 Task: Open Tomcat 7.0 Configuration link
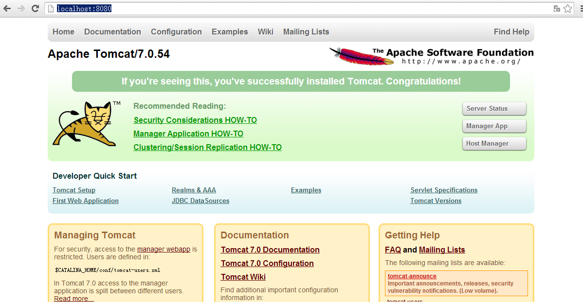coord(267,264)
